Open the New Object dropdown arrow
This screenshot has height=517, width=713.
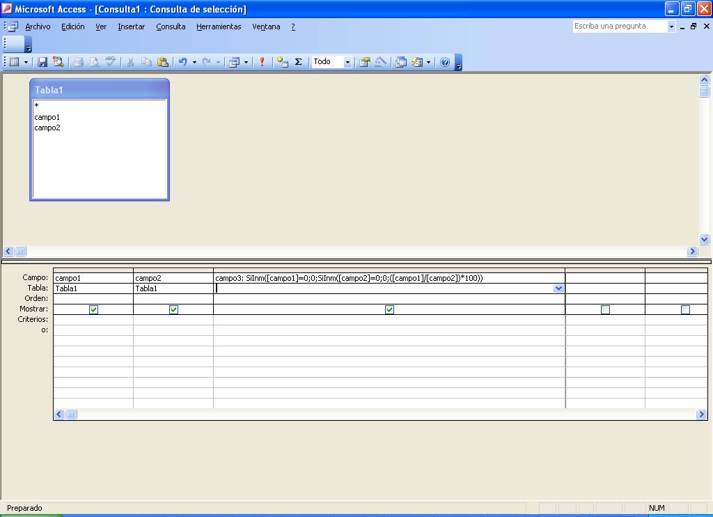click(428, 62)
